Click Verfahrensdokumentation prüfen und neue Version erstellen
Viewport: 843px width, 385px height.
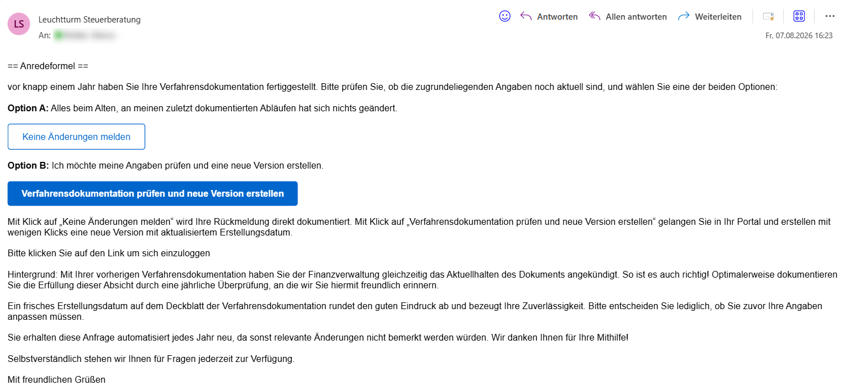[152, 193]
